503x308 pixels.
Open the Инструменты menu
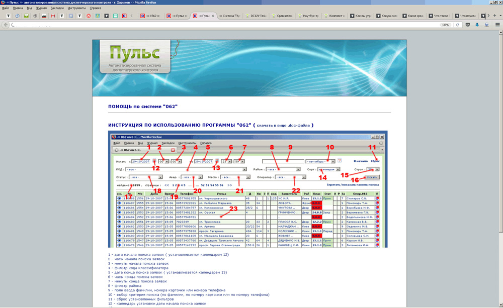pos(77,8)
